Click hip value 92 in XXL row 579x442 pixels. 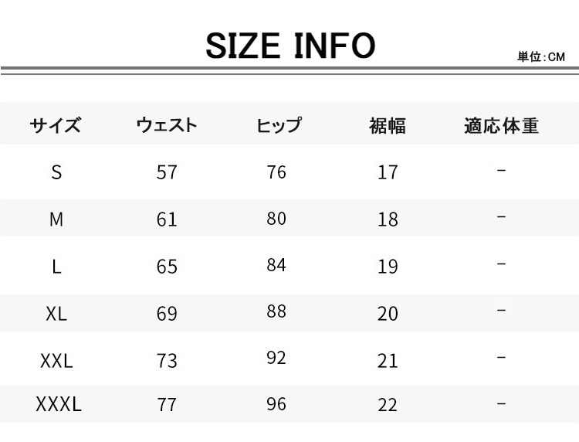276,359
